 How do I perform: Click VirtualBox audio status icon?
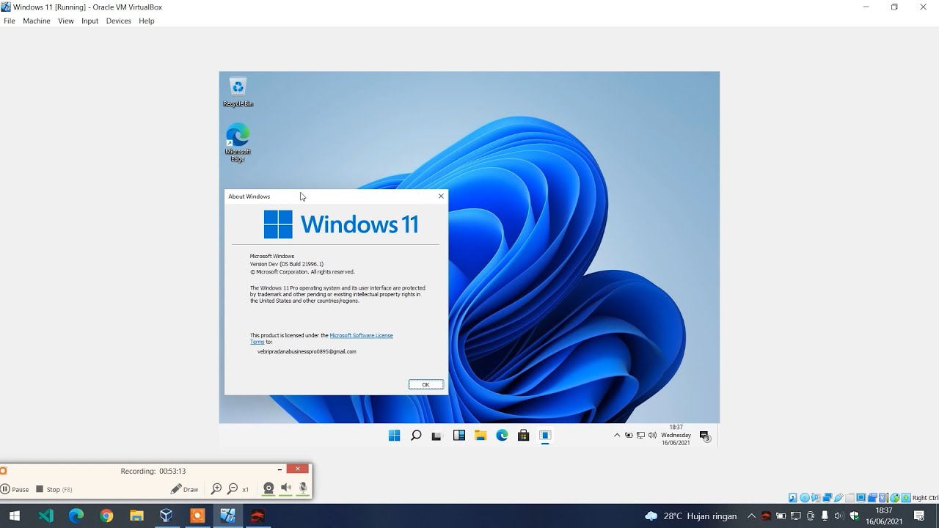click(816, 497)
